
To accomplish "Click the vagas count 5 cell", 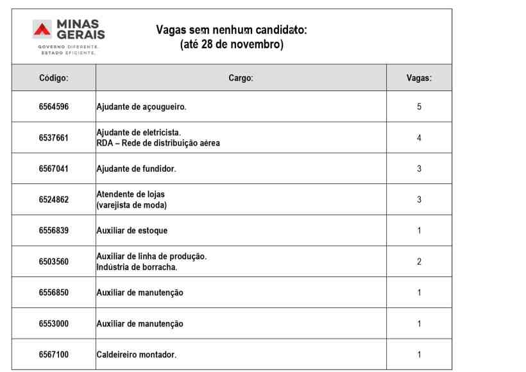I will pyautogui.click(x=419, y=106).
